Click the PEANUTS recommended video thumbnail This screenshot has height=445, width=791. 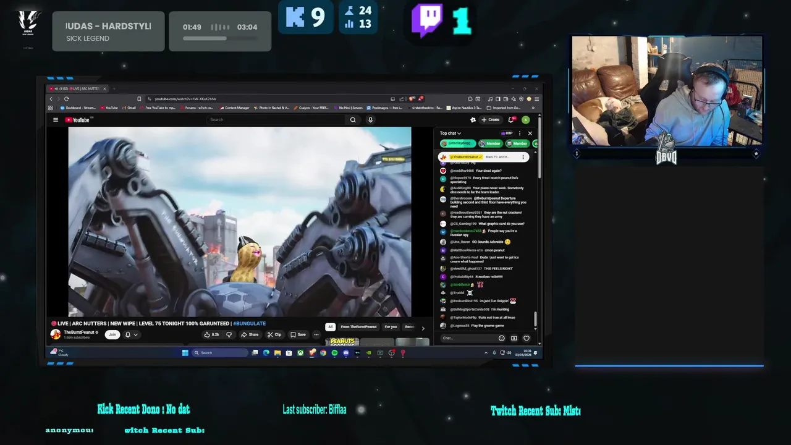pyautogui.click(x=342, y=341)
